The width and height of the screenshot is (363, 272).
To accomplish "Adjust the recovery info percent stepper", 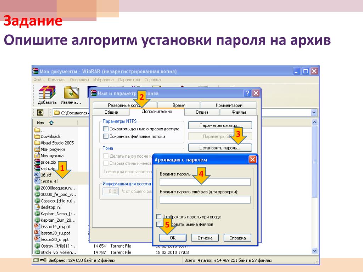I will pos(116,191).
